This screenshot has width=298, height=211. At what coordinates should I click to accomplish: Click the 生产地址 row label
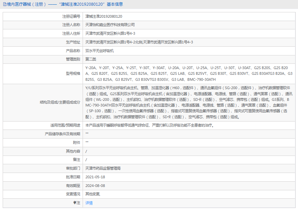coord(73,42)
